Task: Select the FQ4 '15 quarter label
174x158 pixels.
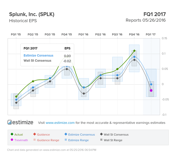Action: click(x=67, y=34)
